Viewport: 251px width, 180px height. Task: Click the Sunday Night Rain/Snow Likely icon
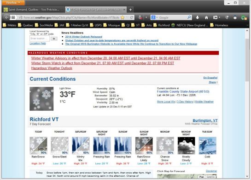pos(144,146)
